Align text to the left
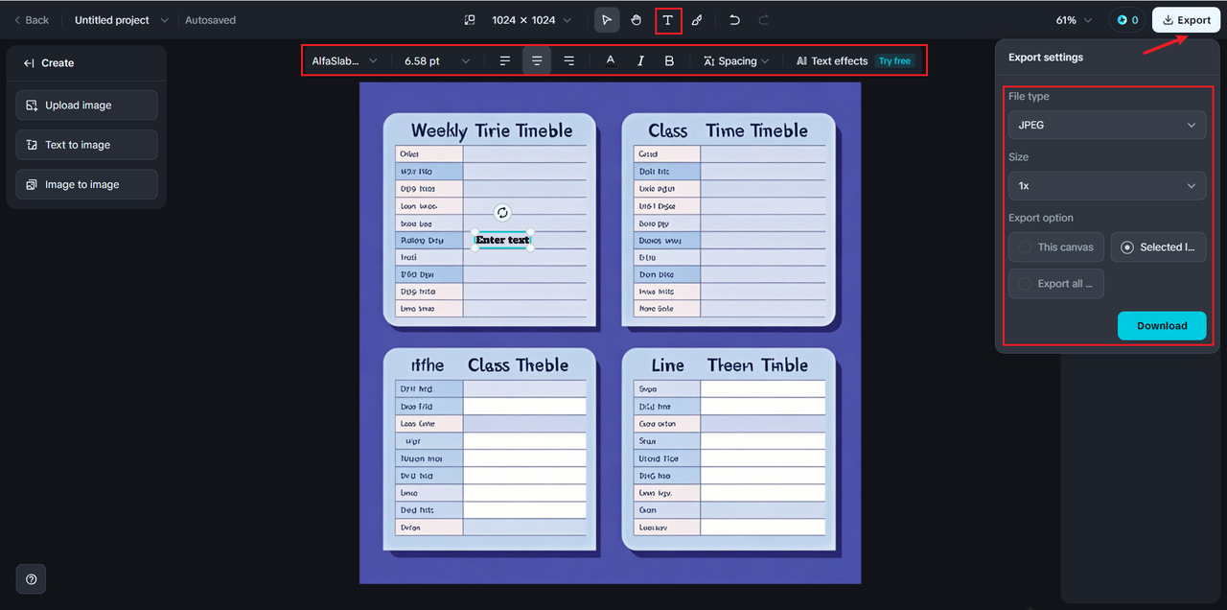Screen dimensions: 1227x610 pos(505,60)
